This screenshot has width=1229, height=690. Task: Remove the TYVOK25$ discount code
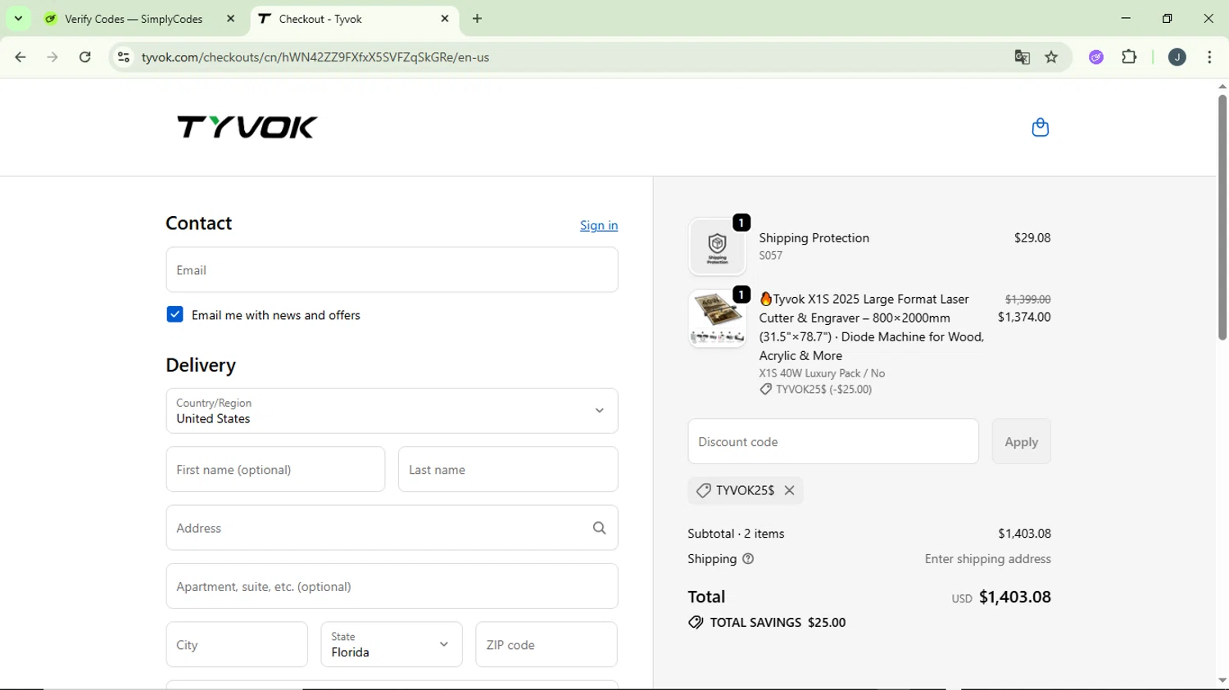pos(789,490)
